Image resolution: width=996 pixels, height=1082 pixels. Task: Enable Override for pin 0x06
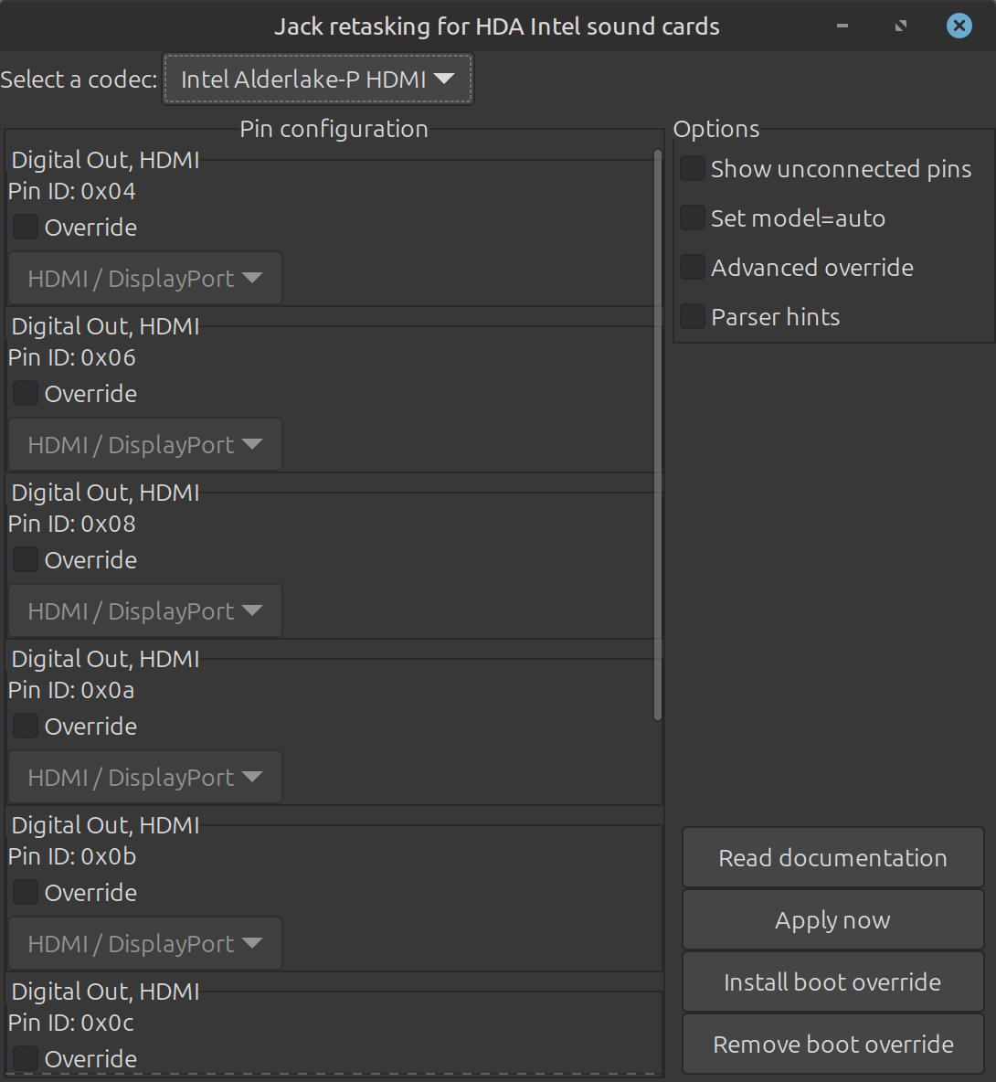pos(26,394)
